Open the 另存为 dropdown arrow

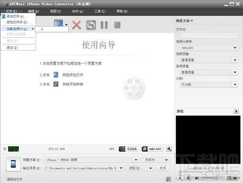[x=167, y=160]
